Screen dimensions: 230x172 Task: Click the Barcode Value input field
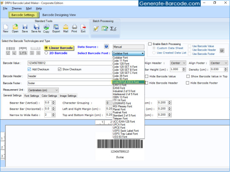70,63
